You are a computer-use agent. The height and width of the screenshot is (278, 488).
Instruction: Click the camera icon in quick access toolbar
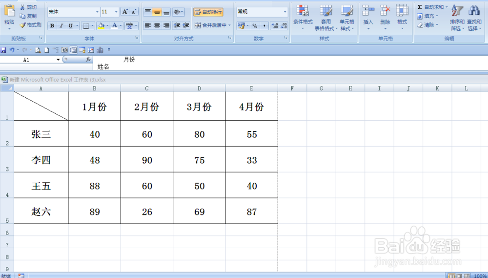click(64, 50)
